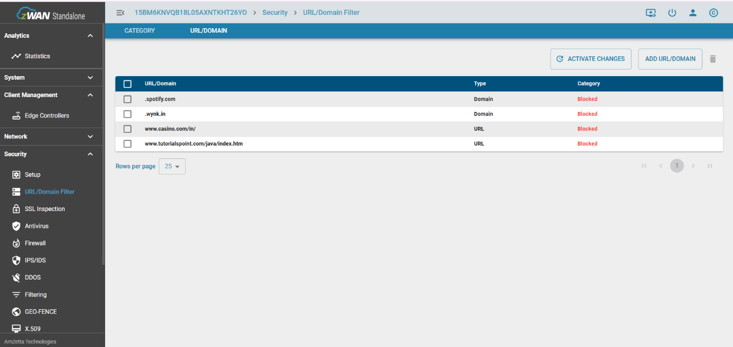The height and width of the screenshot is (347, 733).
Task: Click the Antivirus shield icon
Action: 16,226
